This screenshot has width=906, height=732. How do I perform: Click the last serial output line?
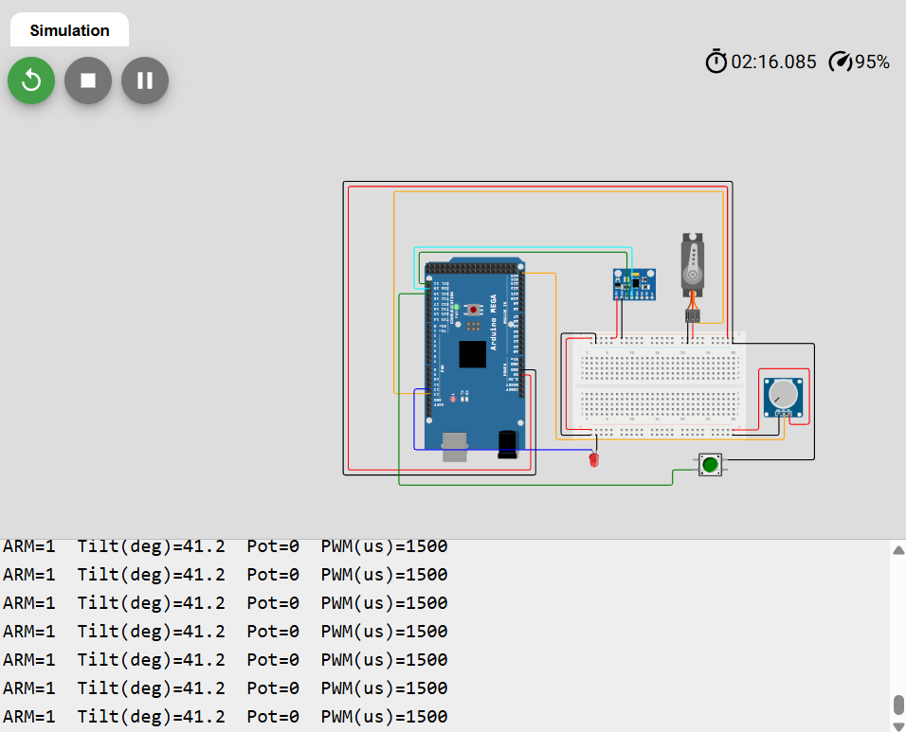click(226, 716)
